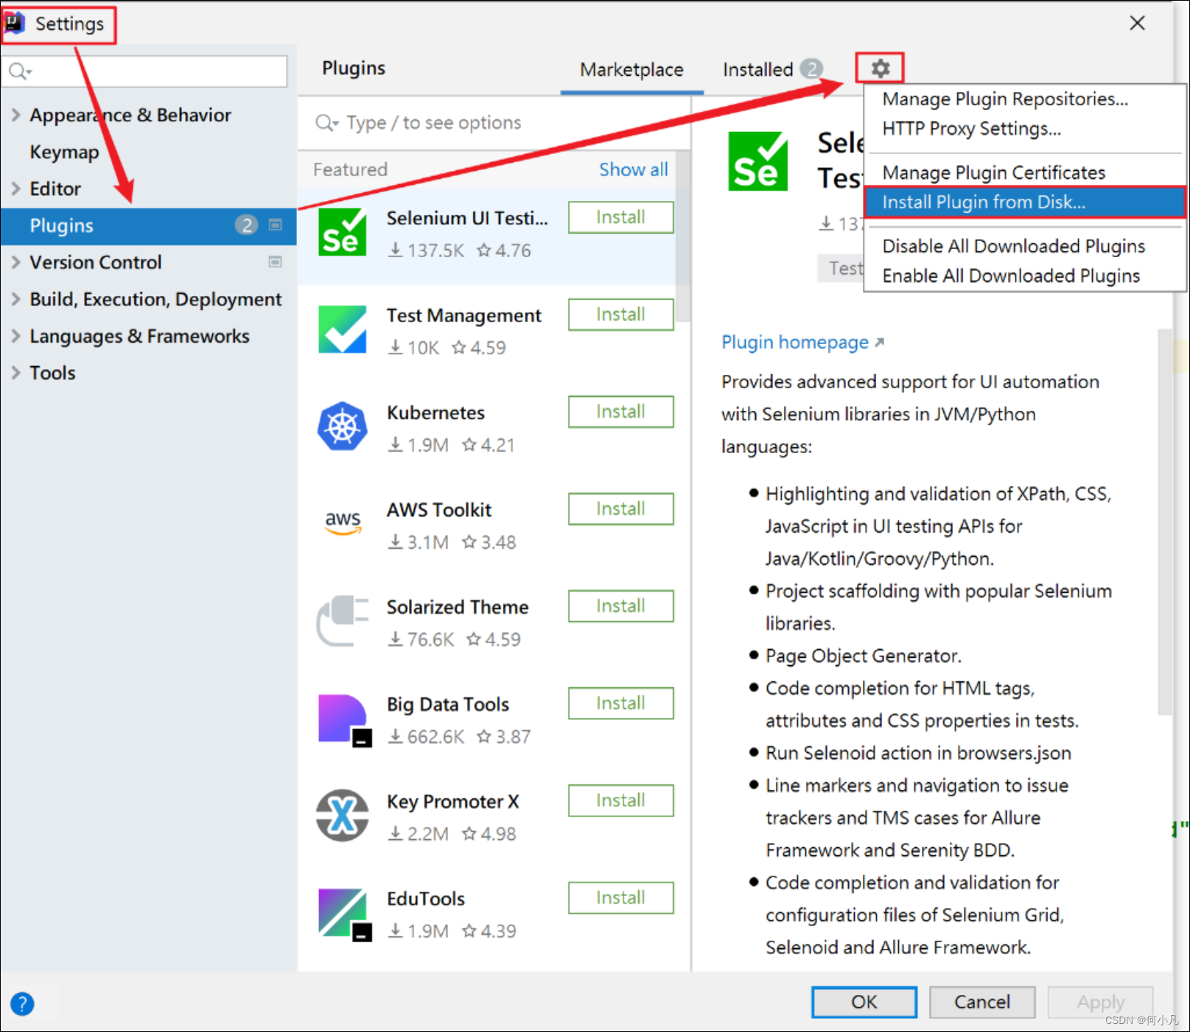Choose Disable All Downloaded Plugins

(1014, 246)
